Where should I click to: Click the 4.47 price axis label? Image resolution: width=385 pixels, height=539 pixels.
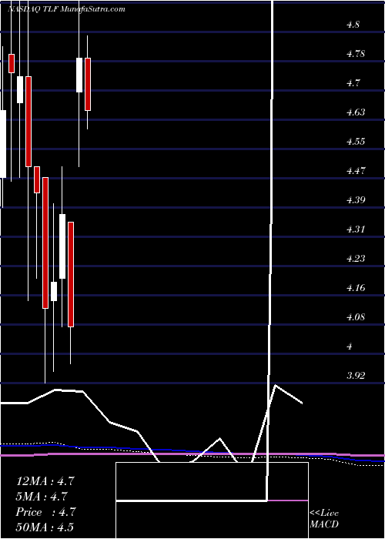tap(356, 171)
